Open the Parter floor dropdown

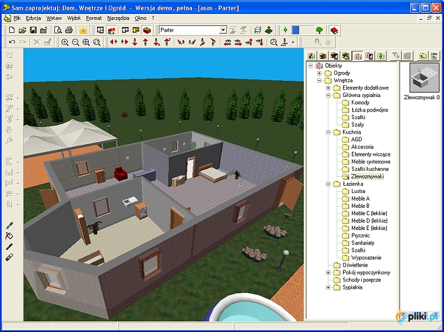[223, 30]
